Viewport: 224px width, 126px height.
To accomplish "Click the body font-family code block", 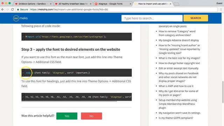I will coord(77,73).
